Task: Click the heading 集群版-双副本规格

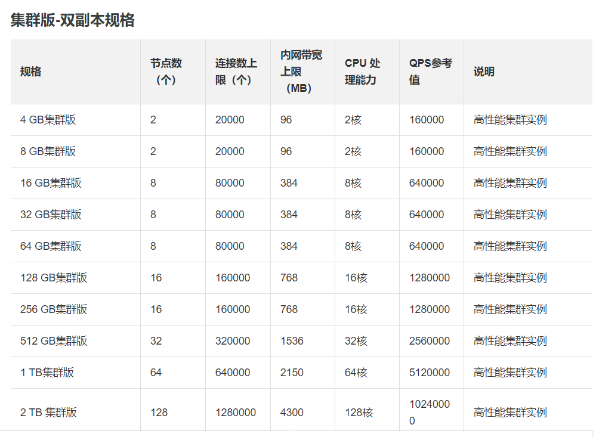Action: point(72,20)
